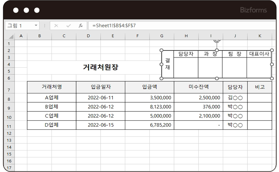
Task: Click the B업체 date cell 2022-06-12
Action: pos(101,107)
